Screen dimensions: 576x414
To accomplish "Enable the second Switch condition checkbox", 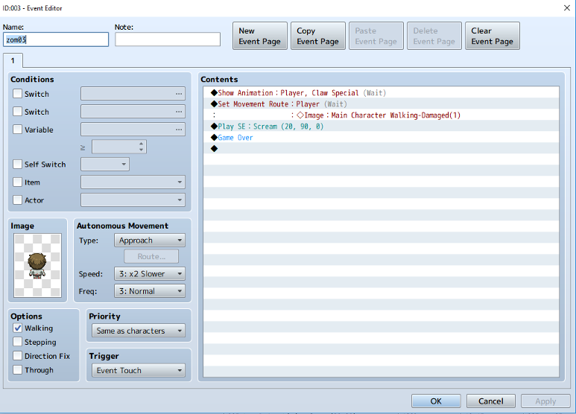I will [17, 112].
